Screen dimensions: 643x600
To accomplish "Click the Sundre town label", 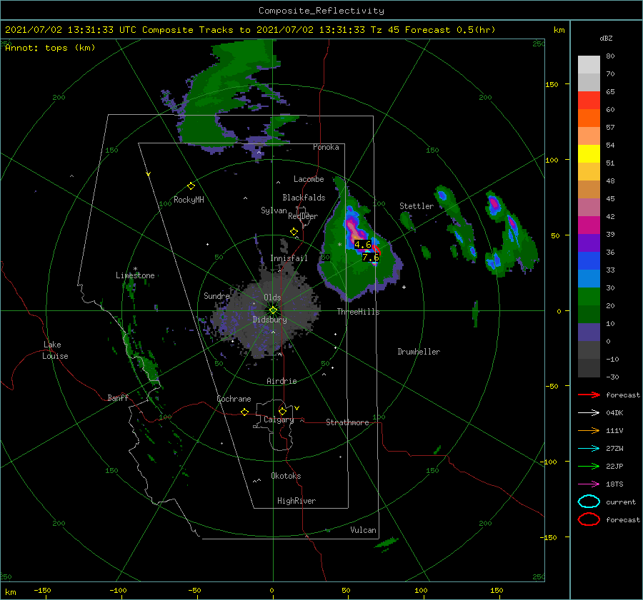I will pyautogui.click(x=216, y=295).
